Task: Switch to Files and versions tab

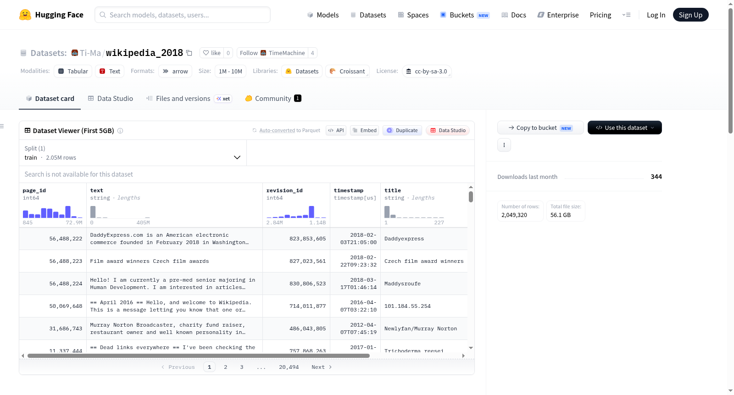Action: [189, 98]
